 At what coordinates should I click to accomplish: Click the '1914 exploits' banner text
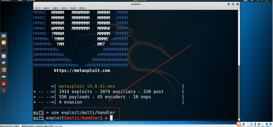[x=75, y=91]
